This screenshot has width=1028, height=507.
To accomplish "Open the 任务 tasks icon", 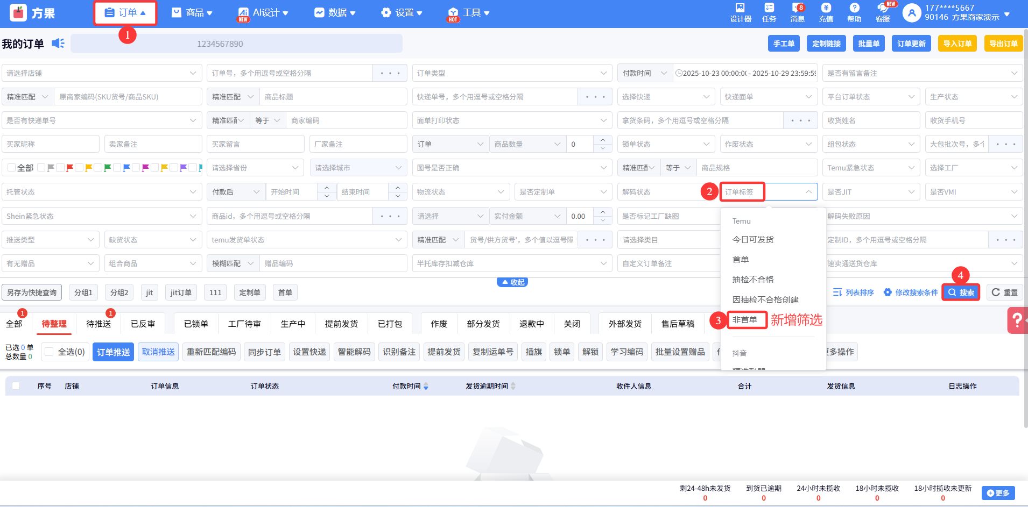I will tap(769, 12).
